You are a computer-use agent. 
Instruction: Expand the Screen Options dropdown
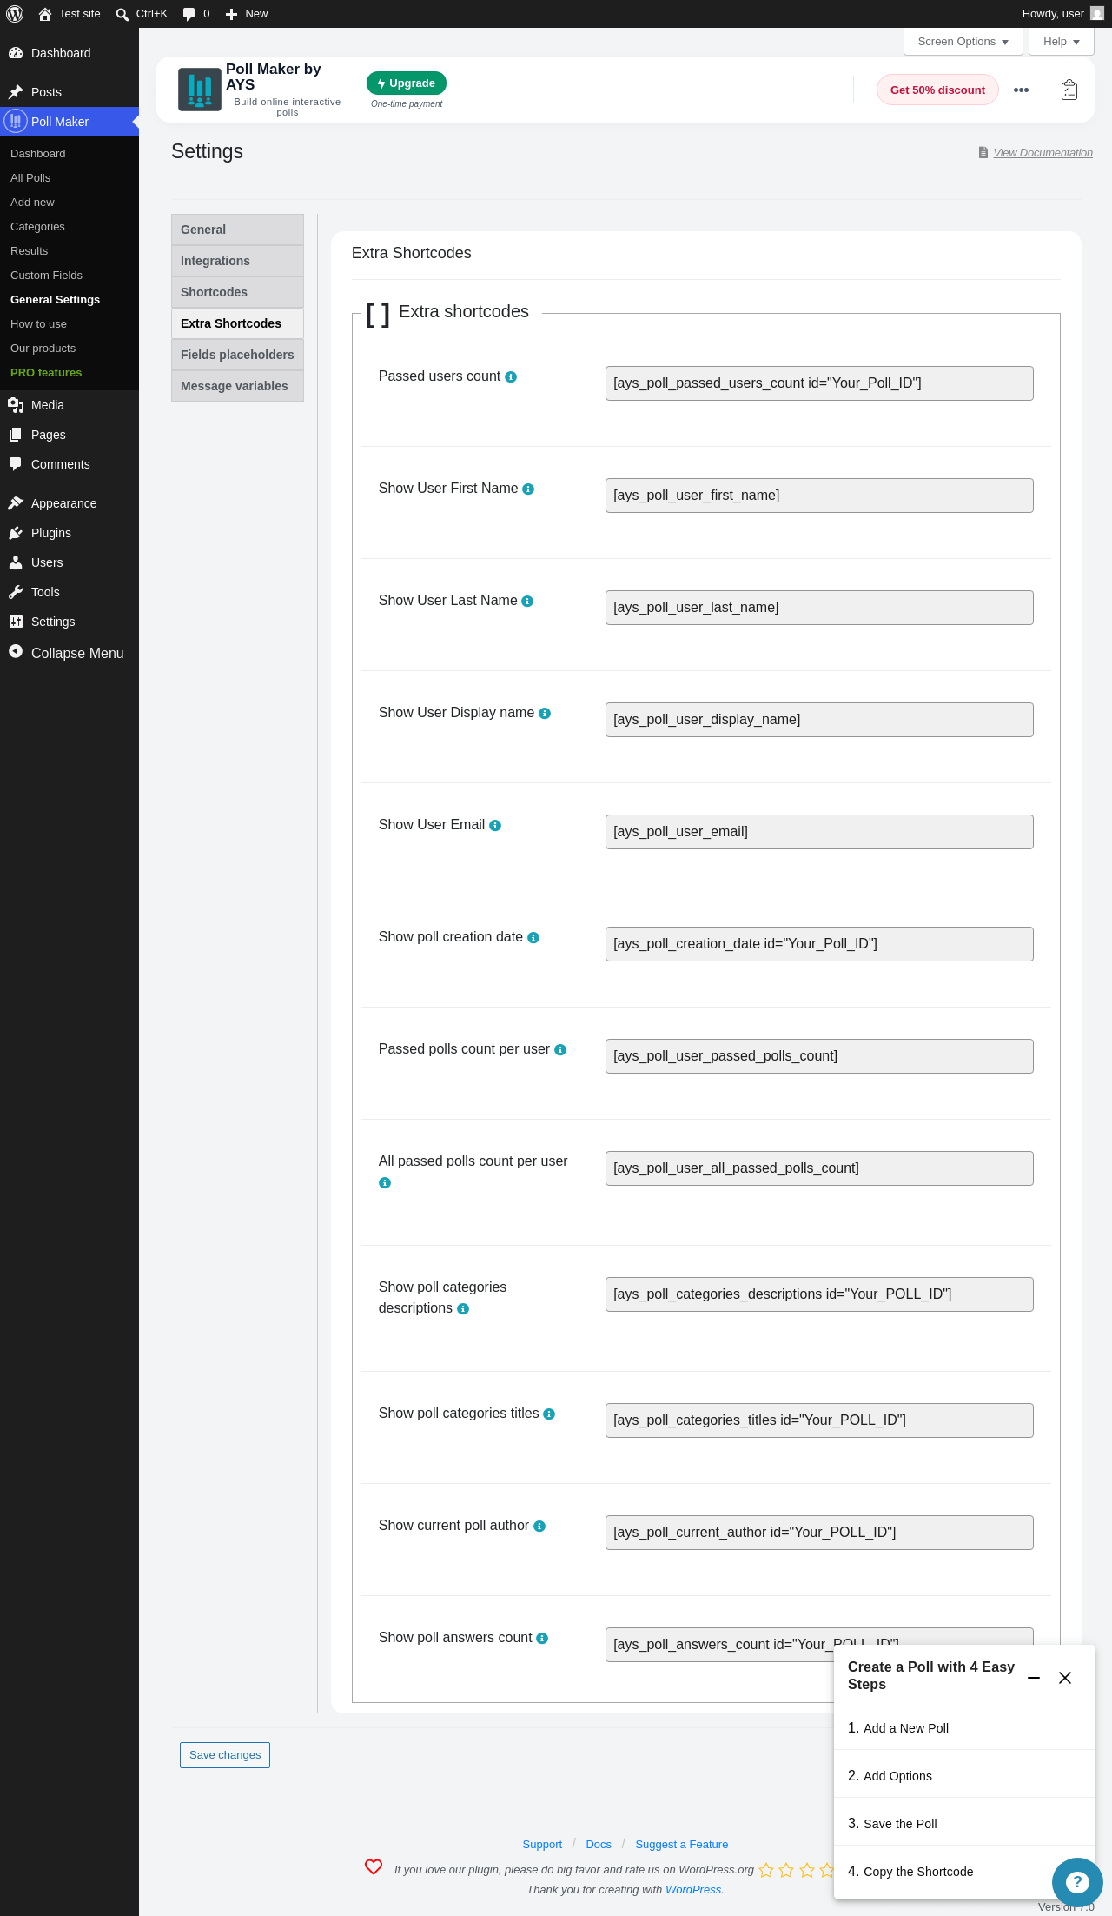963,42
